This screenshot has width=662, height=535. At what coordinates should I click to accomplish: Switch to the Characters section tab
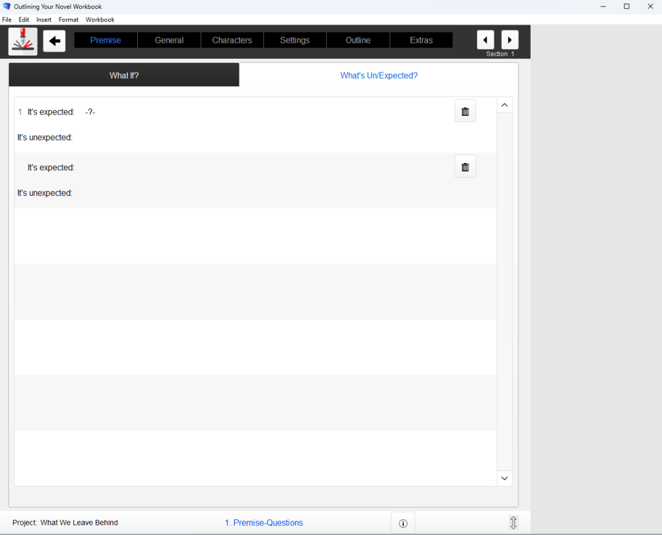click(232, 40)
